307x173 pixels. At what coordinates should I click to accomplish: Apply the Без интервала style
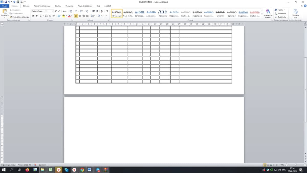coord(128,13)
